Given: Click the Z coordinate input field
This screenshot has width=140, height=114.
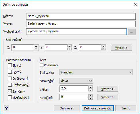Looking at the screenshot, I should coord(90,47).
